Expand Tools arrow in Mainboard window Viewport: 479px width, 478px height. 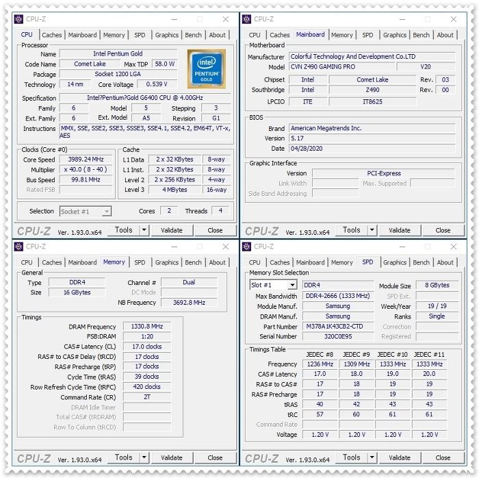click(372, 230)
